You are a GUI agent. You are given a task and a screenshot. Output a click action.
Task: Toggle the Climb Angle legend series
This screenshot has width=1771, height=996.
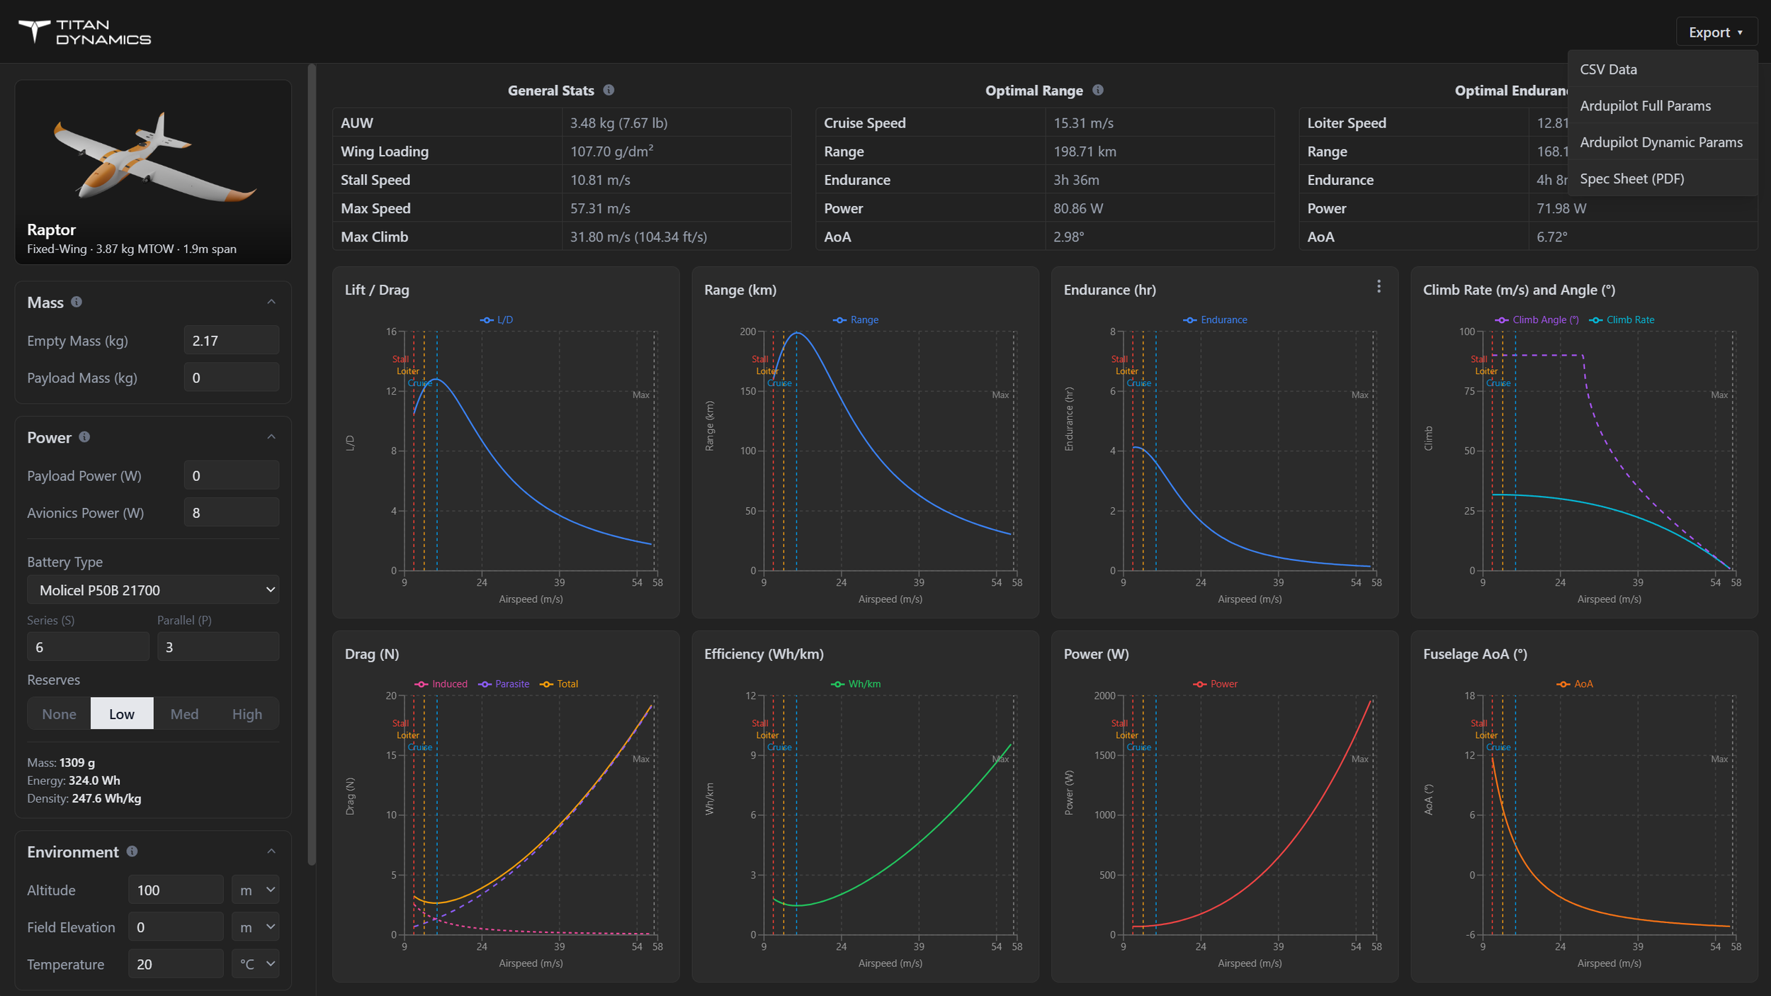[x=1537, y=320]
